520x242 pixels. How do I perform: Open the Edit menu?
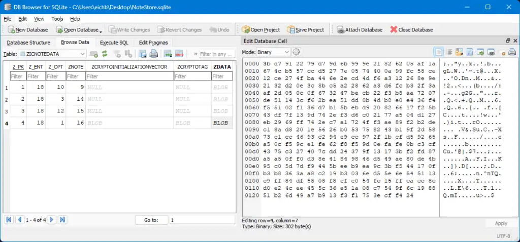point(22,19)
